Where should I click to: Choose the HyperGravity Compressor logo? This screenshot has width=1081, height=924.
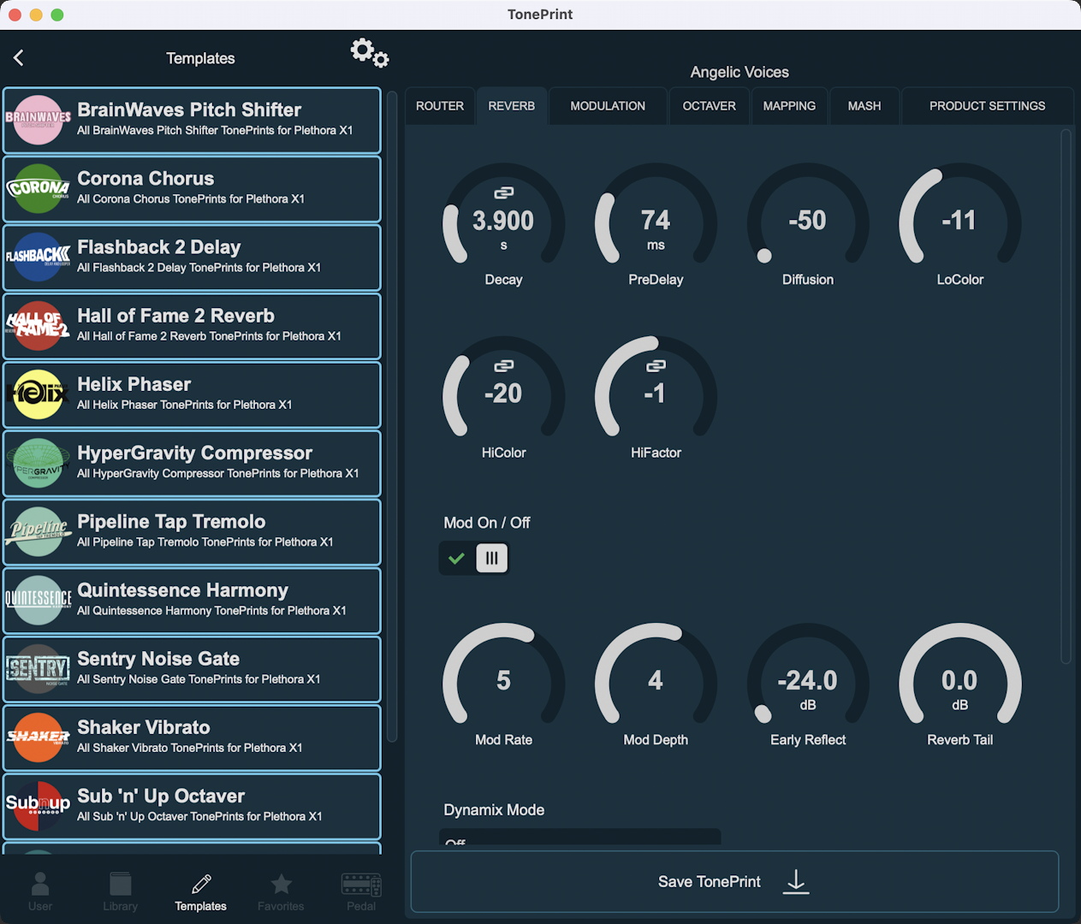pos(39,463)
